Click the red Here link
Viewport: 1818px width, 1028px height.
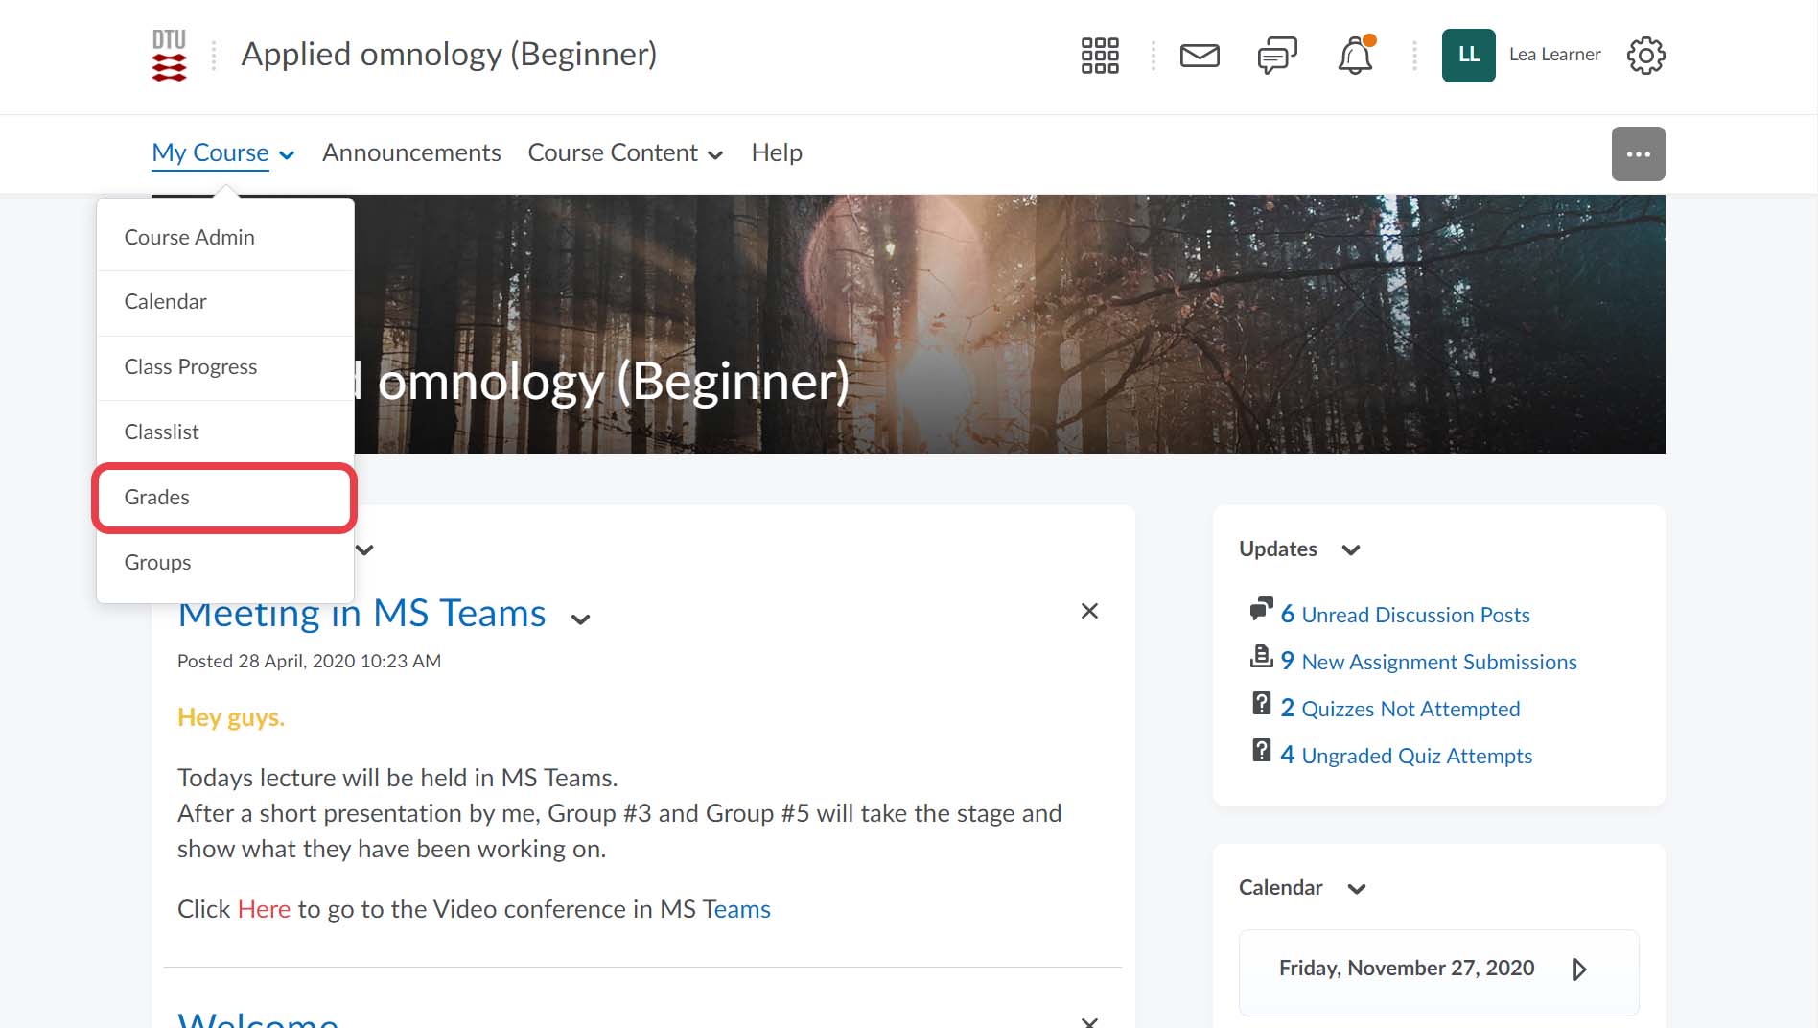point(264,909)
